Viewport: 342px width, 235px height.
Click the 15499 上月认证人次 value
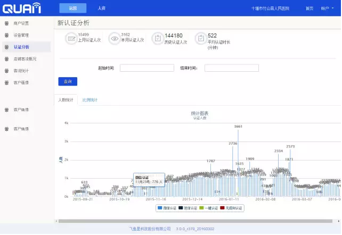coord(83,35)
